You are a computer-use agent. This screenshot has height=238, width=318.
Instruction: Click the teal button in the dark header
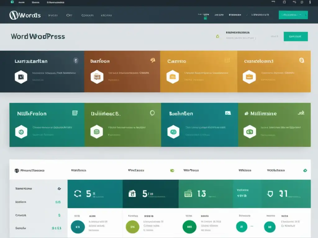coord(293,15)
